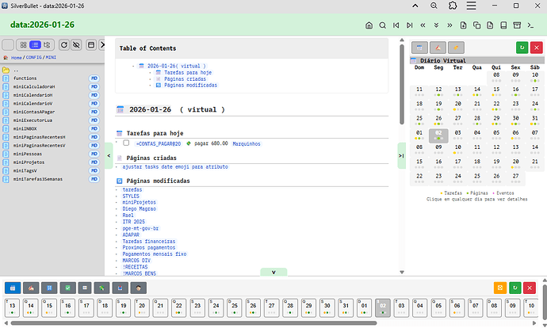Screen dimensions: 547x328
Task: Open the search magnifier in the top toolbar
Action: tap(382, 25)
